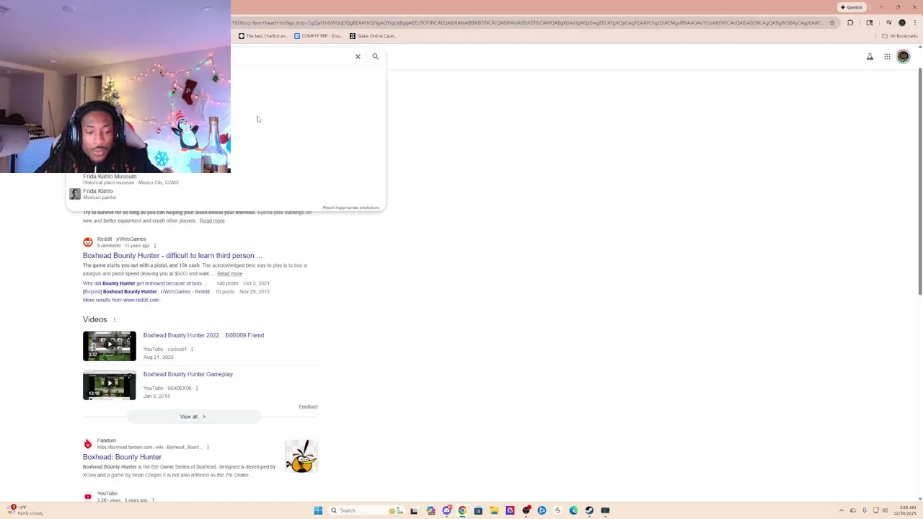Open 'Boxhead Bounty Hunter - difficult to learn' result

click(172, 255)
